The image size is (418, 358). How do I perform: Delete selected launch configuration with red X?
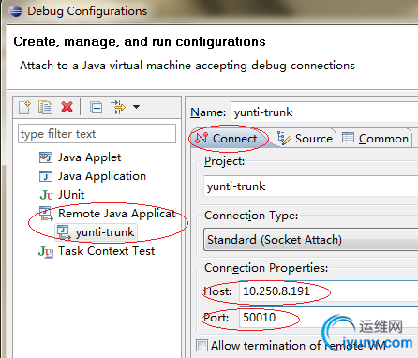tap(67, 107)
